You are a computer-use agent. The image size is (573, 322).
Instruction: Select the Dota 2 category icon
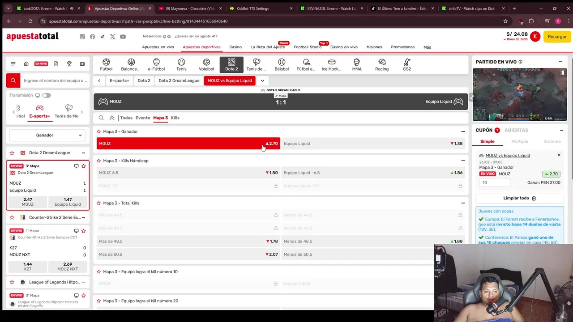[x=231, y=65]
